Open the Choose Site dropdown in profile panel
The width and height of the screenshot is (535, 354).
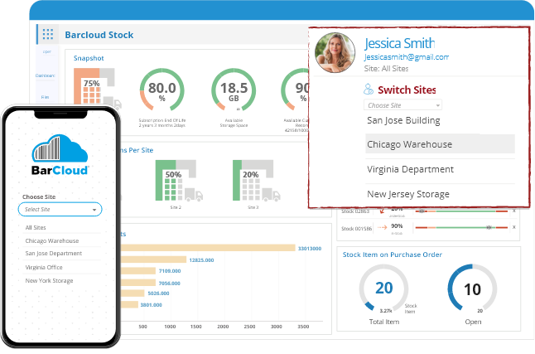[403, 105]
